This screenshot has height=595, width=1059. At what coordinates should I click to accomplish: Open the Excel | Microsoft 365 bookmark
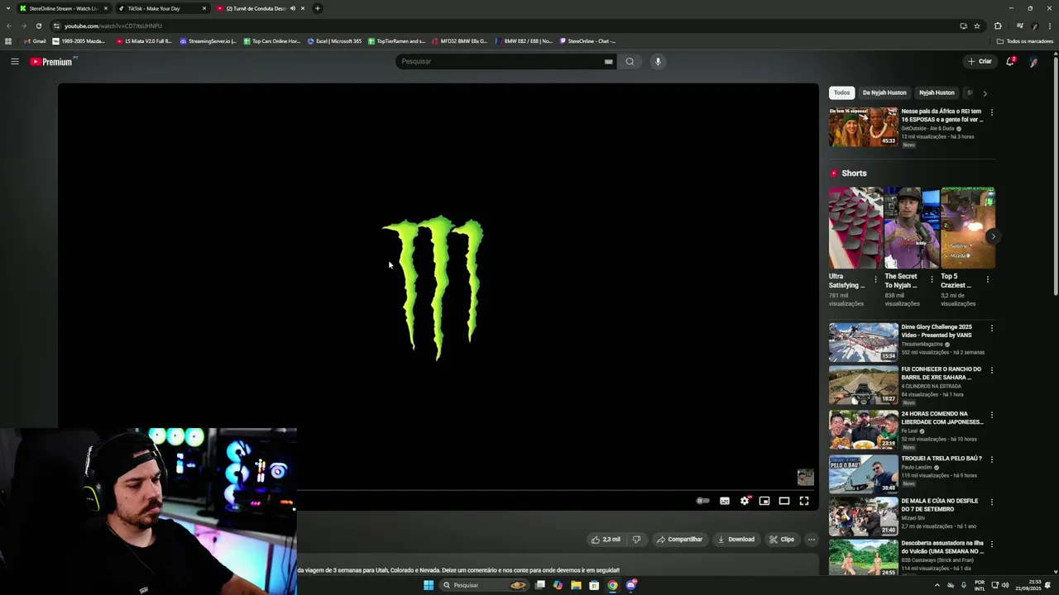pos(334,41)
